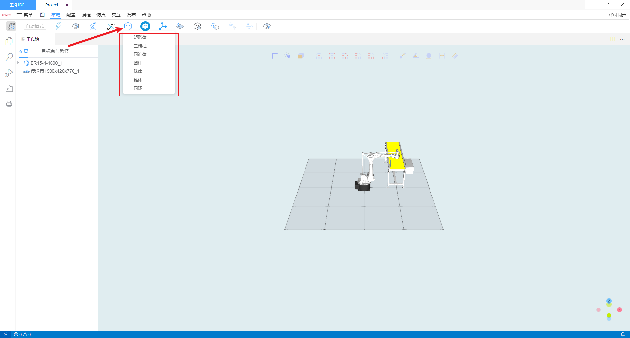Open the more actions ellipsis menu
Screen dimensions: 630x338
(622, 39)
